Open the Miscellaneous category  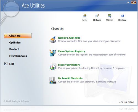(x=18, y=56)
